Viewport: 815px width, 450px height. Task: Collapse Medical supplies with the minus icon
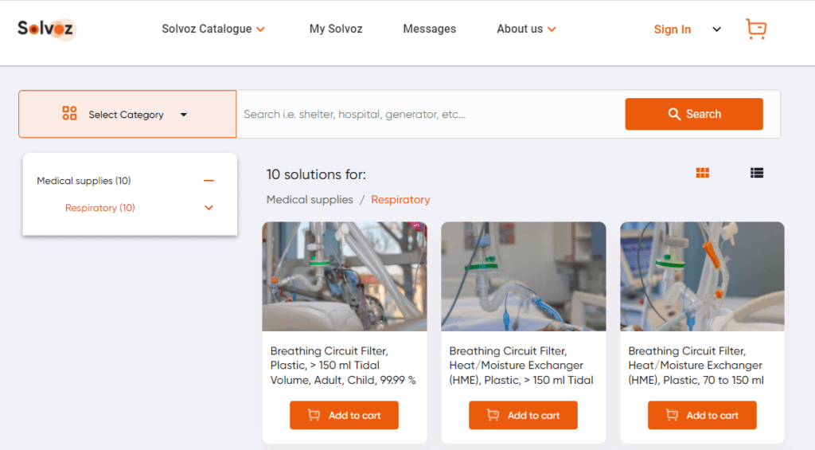209,181
